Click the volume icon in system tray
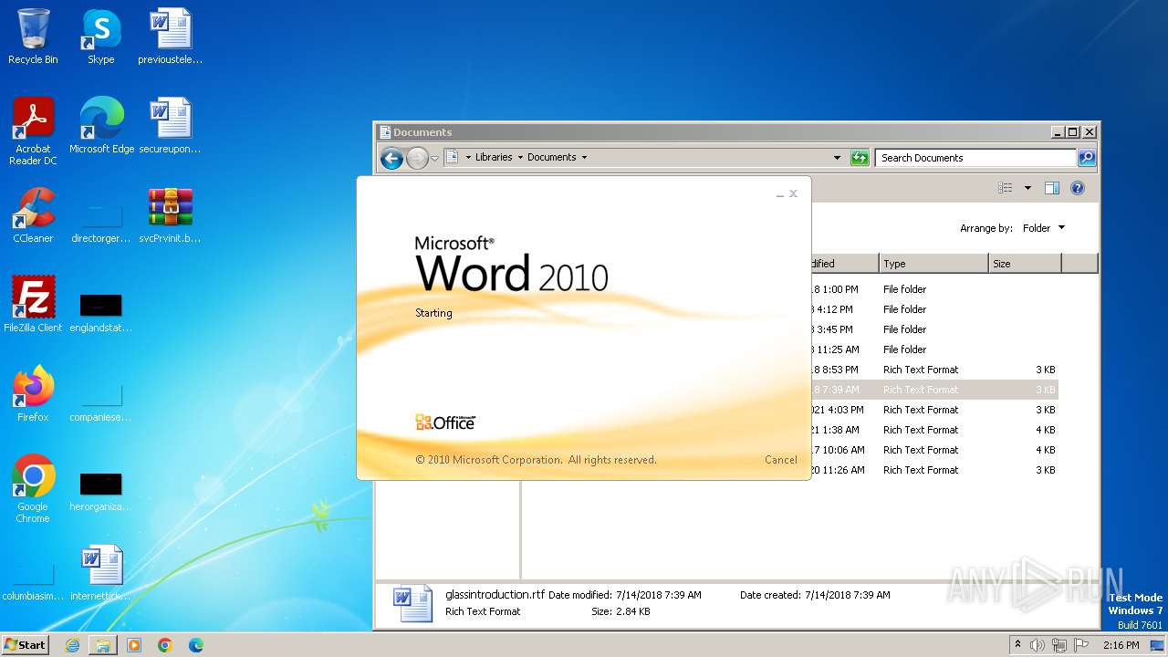The height and width of the screenshot is (657, 1168). [x=1038, y=645]
